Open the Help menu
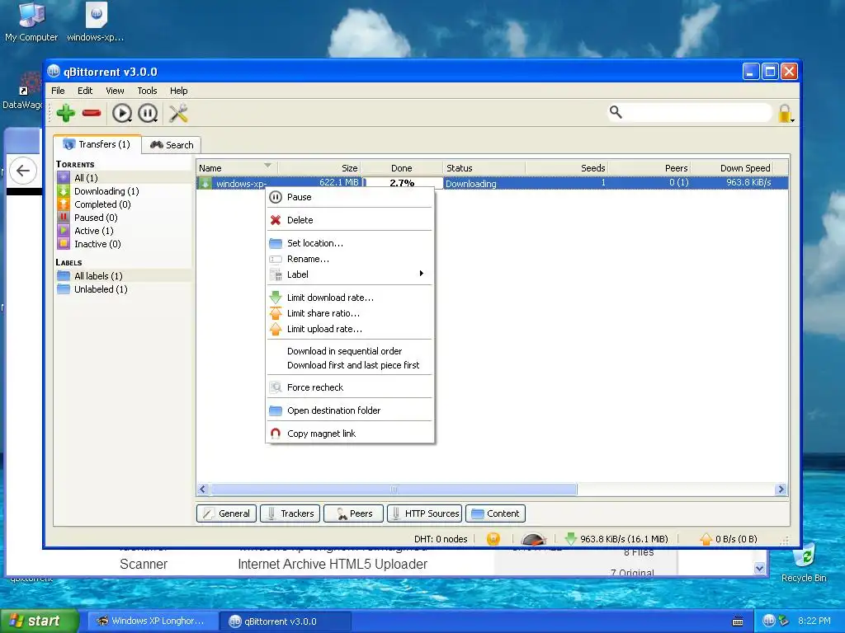This screenshot has height=633, width=845. tap(179, 91)
